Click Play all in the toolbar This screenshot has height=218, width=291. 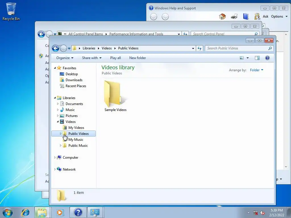(x=115, y=58)
